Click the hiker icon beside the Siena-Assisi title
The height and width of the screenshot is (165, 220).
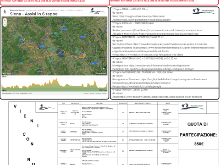[x=5, y=11]
